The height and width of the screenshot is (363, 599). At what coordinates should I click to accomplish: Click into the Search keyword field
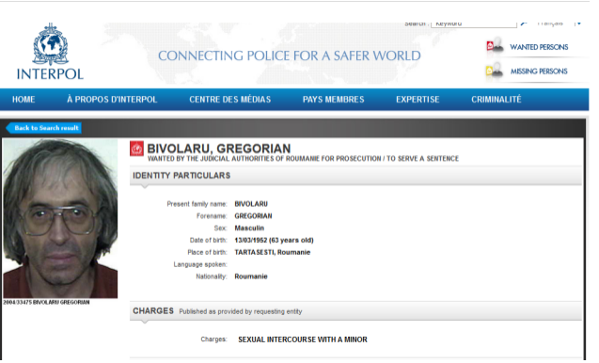tap(474, 24)
